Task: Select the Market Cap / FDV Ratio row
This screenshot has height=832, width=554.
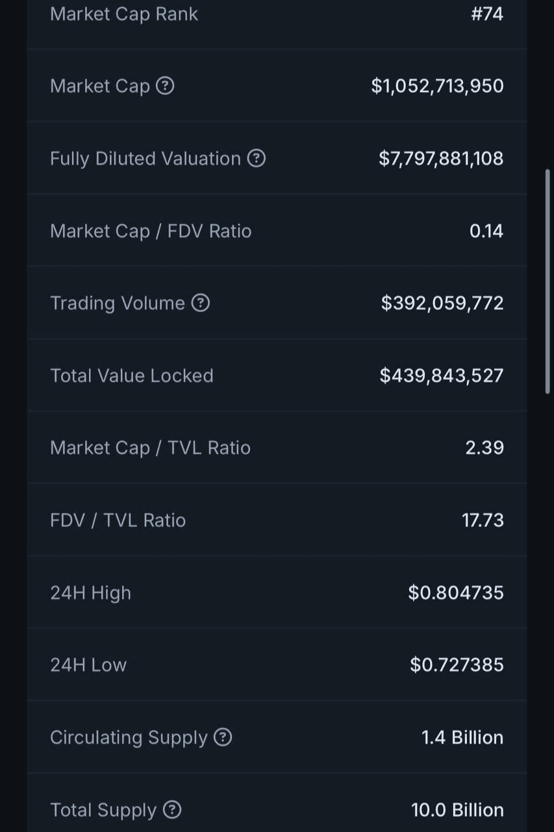Action: 277,231
